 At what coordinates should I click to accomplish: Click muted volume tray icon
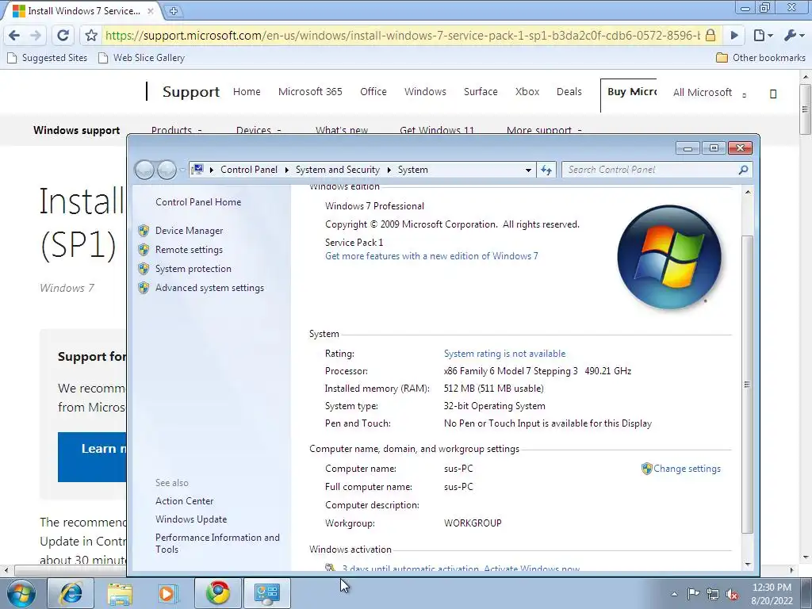(732, 594)
